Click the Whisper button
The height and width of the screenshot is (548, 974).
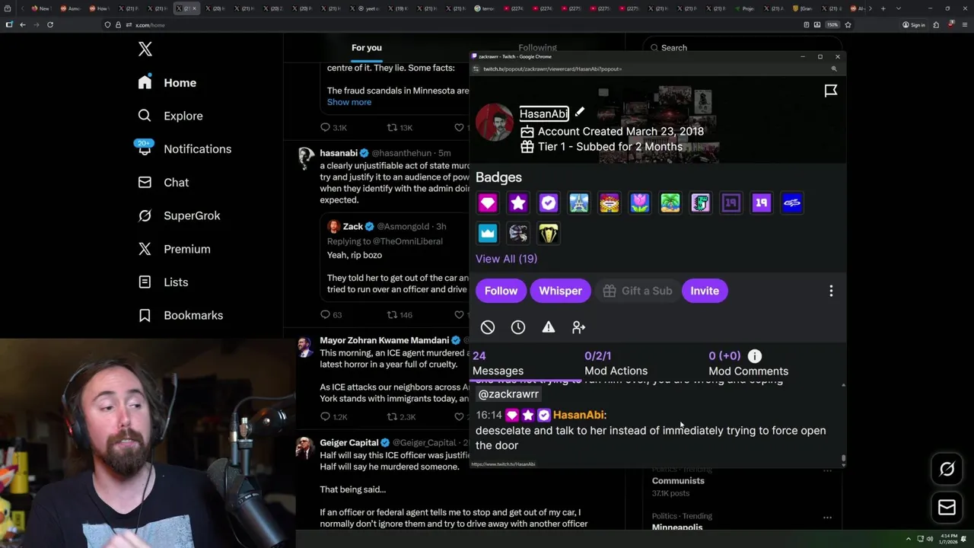(560, 291)
